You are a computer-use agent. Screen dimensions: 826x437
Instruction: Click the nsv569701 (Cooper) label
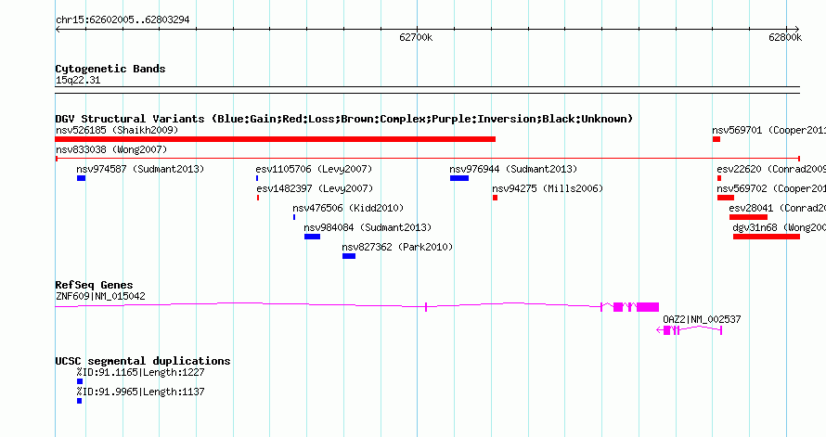[x=769, y=130]
